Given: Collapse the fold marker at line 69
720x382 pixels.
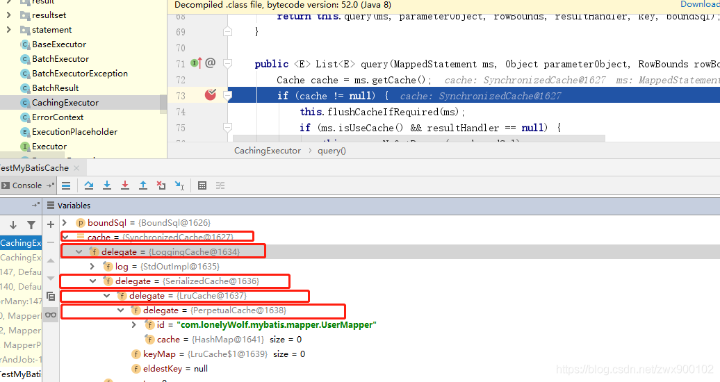Looking at the screenshot, I should point(227,32).
